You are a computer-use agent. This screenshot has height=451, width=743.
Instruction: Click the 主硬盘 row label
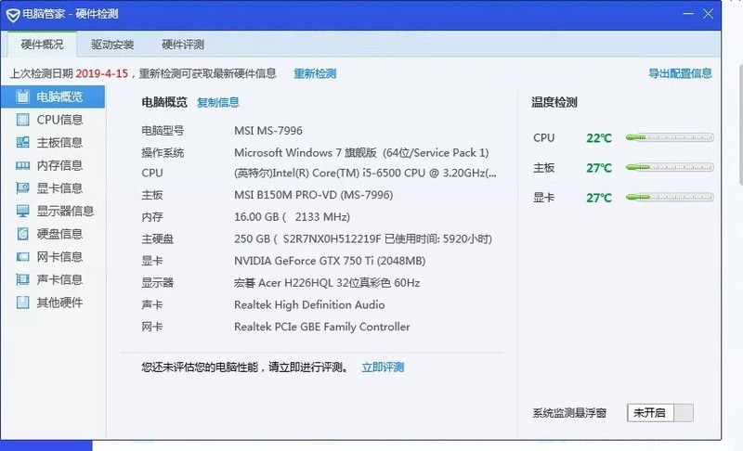[157, 239]
